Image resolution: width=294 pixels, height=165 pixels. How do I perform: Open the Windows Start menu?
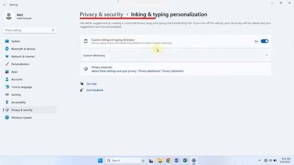click(x=100, y=160)
